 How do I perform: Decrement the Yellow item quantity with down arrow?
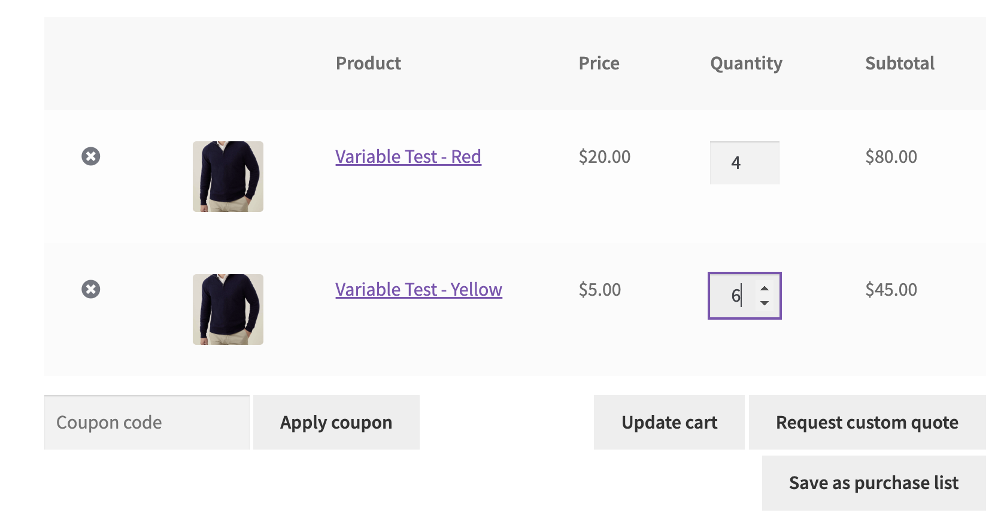(765, 304)
